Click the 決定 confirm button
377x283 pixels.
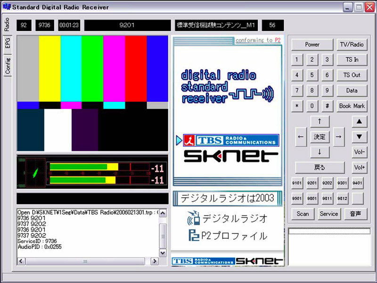[x=320, y=137]
